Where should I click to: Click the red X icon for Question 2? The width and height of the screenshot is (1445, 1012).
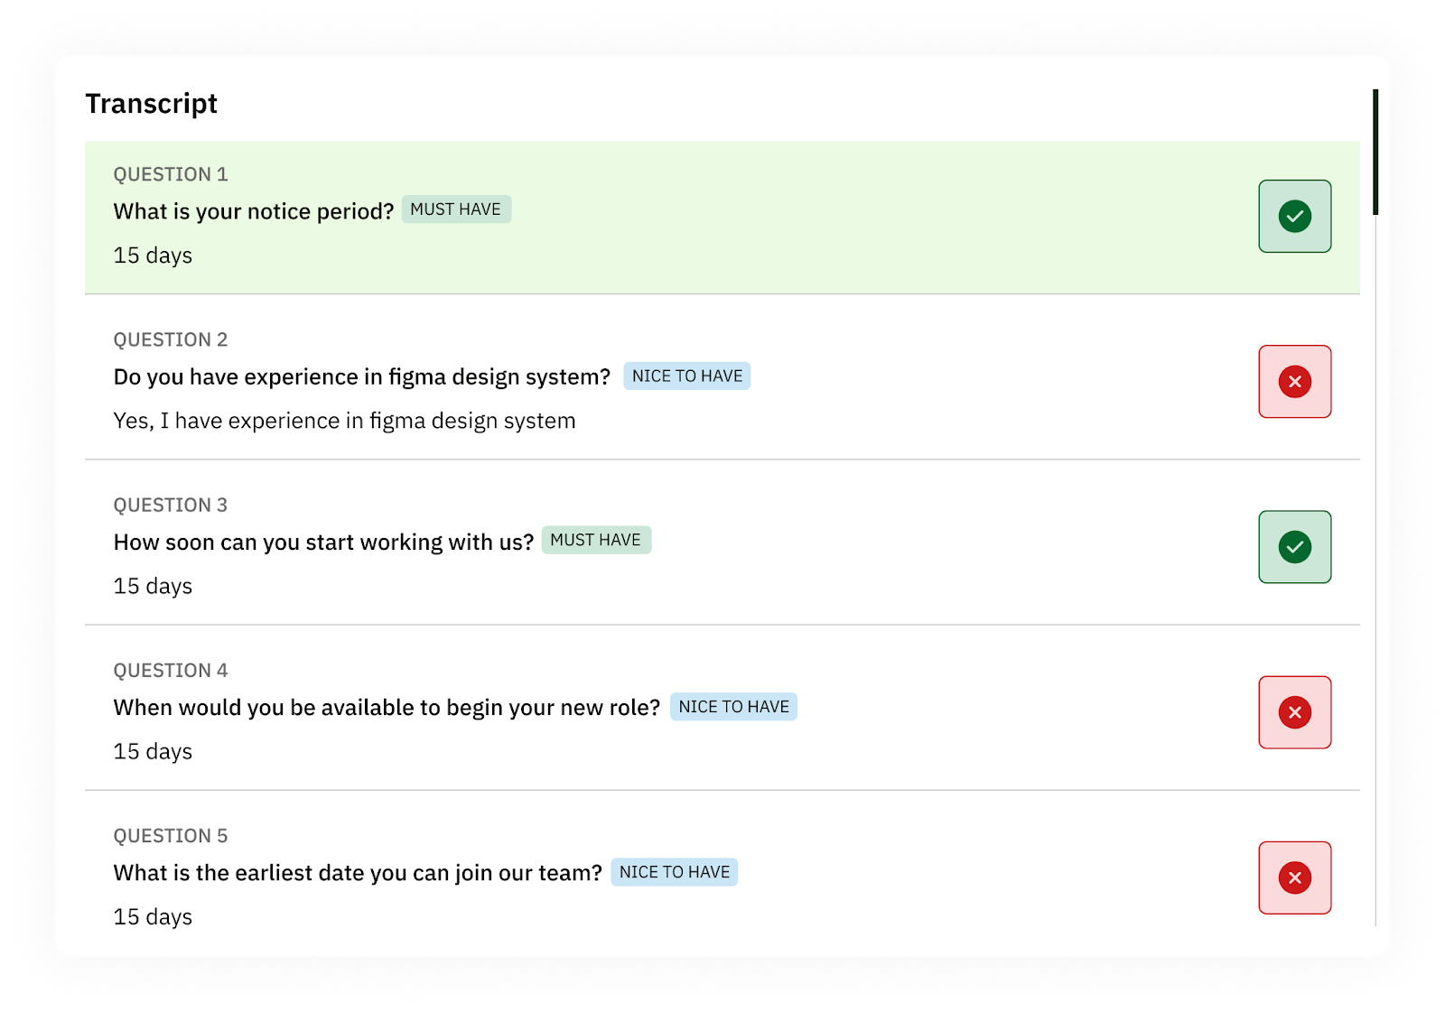pyautogui.click(x=1294, y=382)
